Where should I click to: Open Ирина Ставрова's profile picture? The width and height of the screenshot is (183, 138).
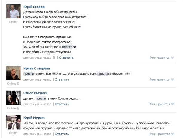(x=13, y=73)
